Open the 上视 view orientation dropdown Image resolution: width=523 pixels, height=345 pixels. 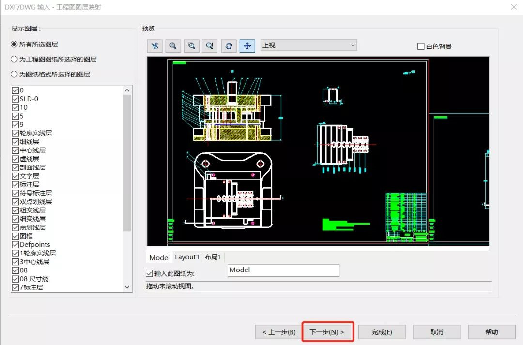308,45
